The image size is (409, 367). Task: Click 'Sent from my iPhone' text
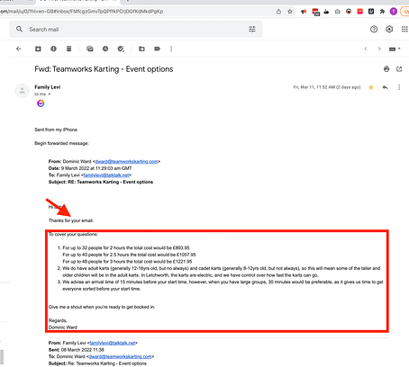pos(56,130)
